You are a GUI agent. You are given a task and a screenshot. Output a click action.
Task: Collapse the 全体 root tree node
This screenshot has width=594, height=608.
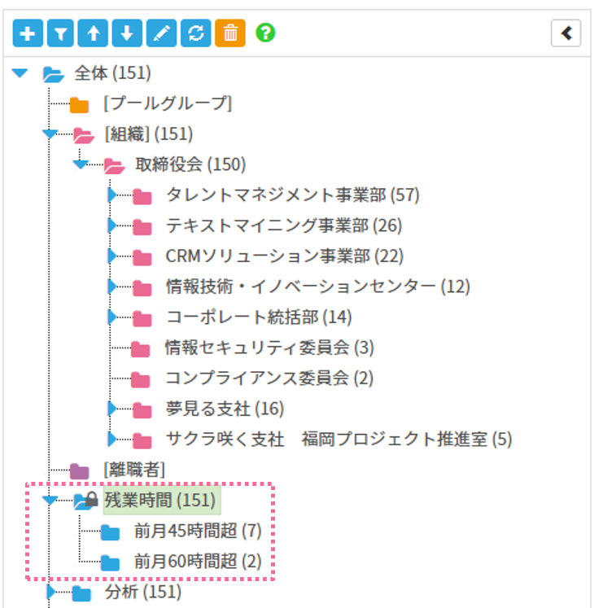coord(21,74)
